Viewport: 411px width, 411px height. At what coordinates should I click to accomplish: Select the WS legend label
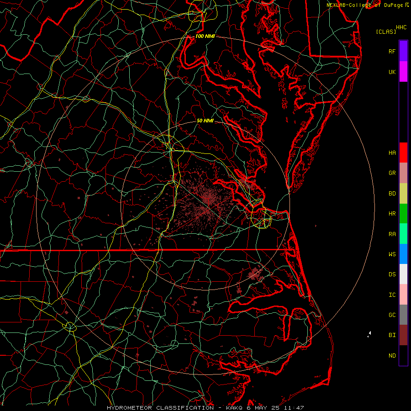pyautogui.click(x=392, y=254)
